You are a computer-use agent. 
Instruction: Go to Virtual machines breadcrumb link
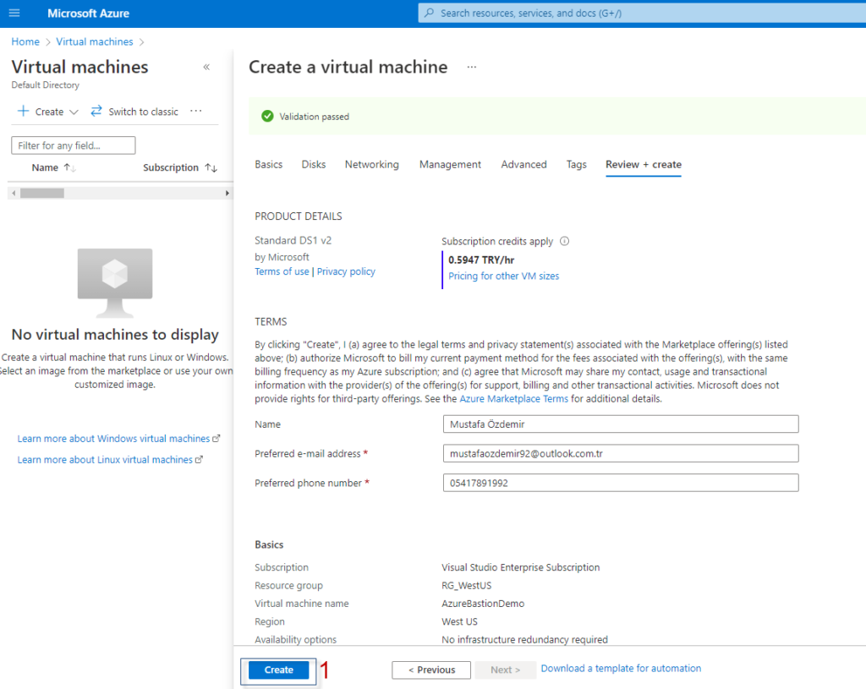95,41
